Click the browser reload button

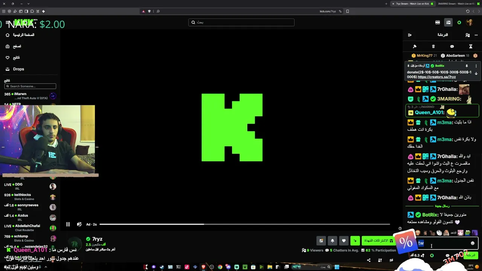coord(468,11)
